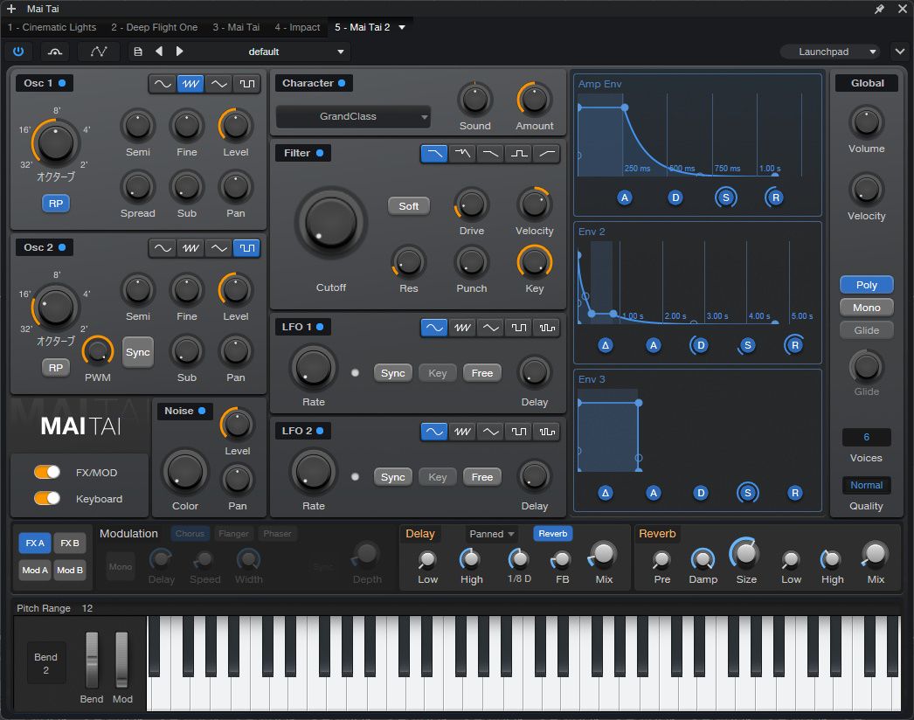Click the Voices number field
Screen dimensions: 914x720
point(866,437)
